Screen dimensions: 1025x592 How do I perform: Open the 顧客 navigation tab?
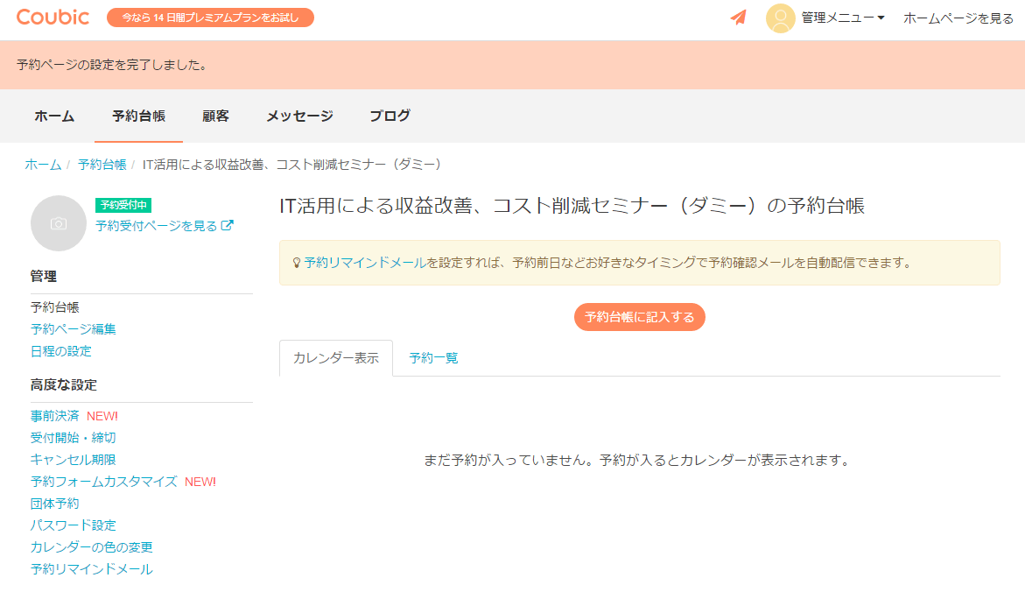[215, 116]
